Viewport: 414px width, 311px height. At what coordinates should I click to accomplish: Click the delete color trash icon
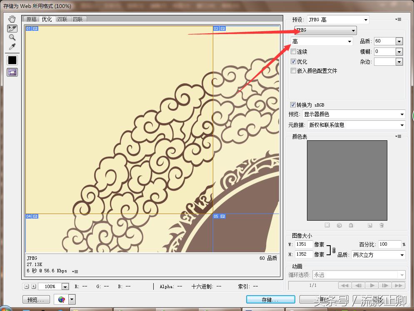[382, 225]
